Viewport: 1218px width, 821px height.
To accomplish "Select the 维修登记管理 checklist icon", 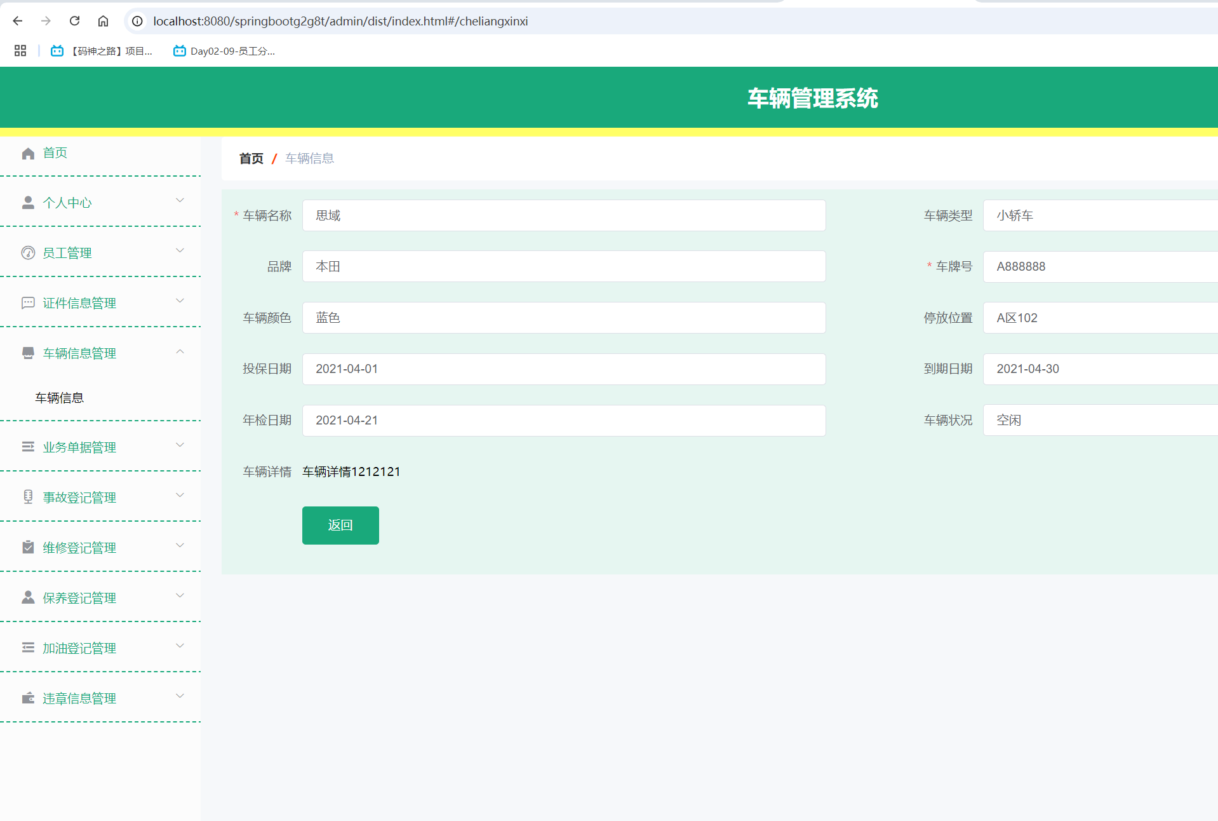I will point(27,546).
